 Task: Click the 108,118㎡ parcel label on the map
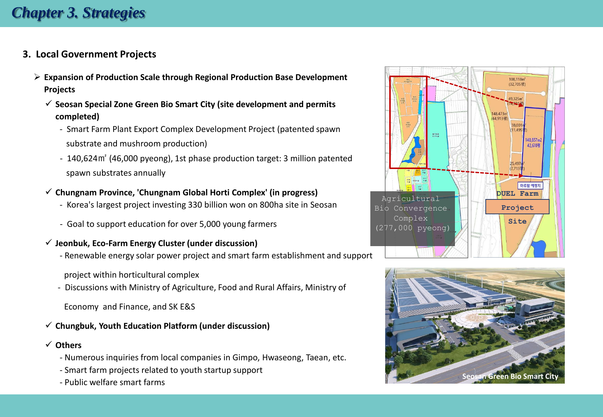tap(517, 82)
